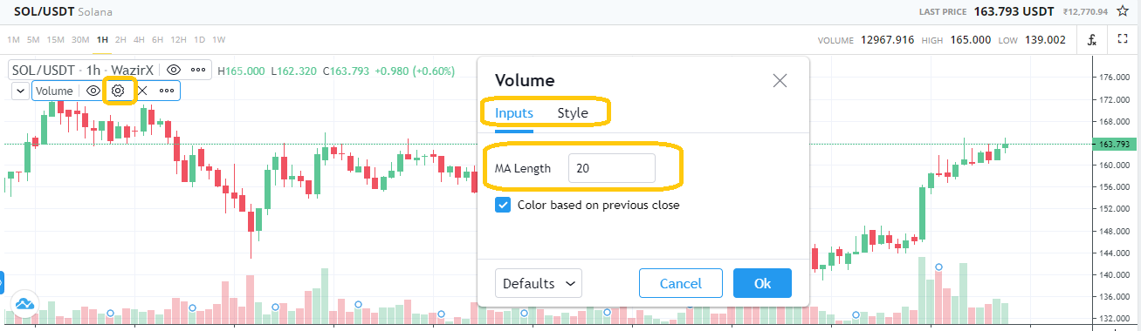This screenshot has height=331, width=1141.
Task: Click the MA Length input field
Action: pos(612,168)
